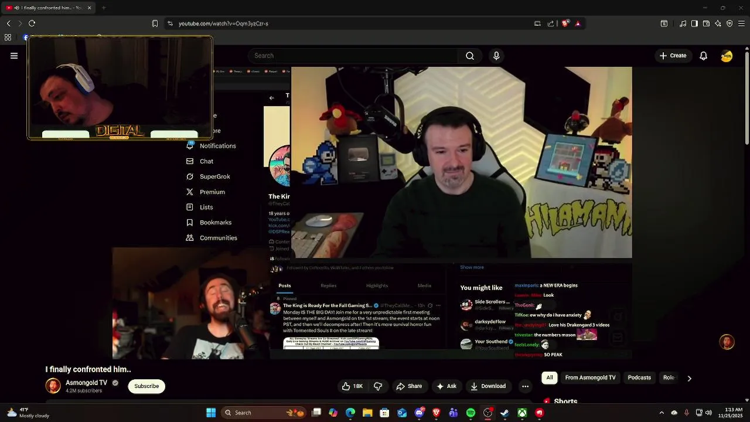Open the YouTube hamburger guide menu

(x=14, y=56)
